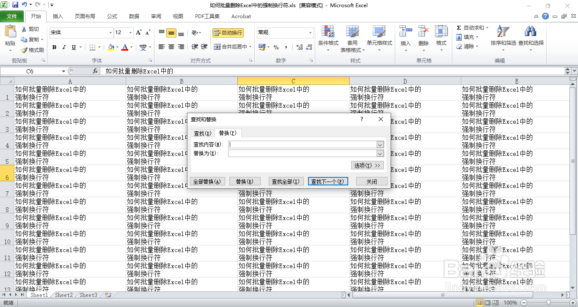Click Replace All (全部替换) button
The height and width of the screenshot is (307, 578).
point(207,182)
